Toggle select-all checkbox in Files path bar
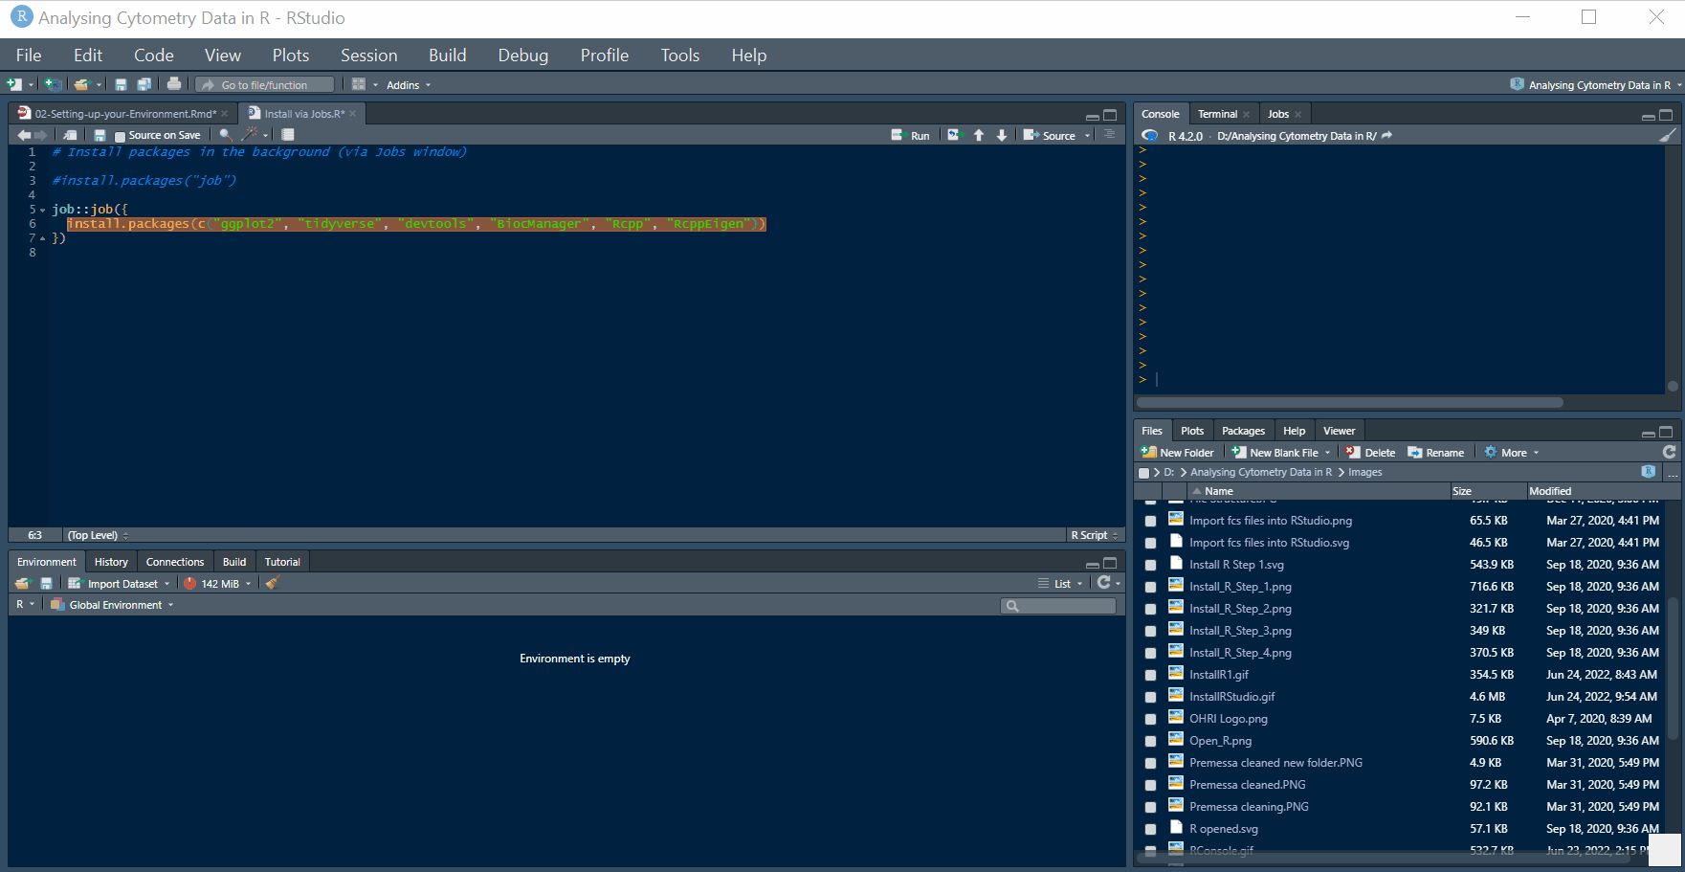The image size is (1685, 872). (x=1143, y=473)
